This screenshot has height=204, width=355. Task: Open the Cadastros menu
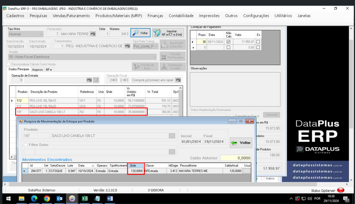pyautogui.click(x=15, y=16)
